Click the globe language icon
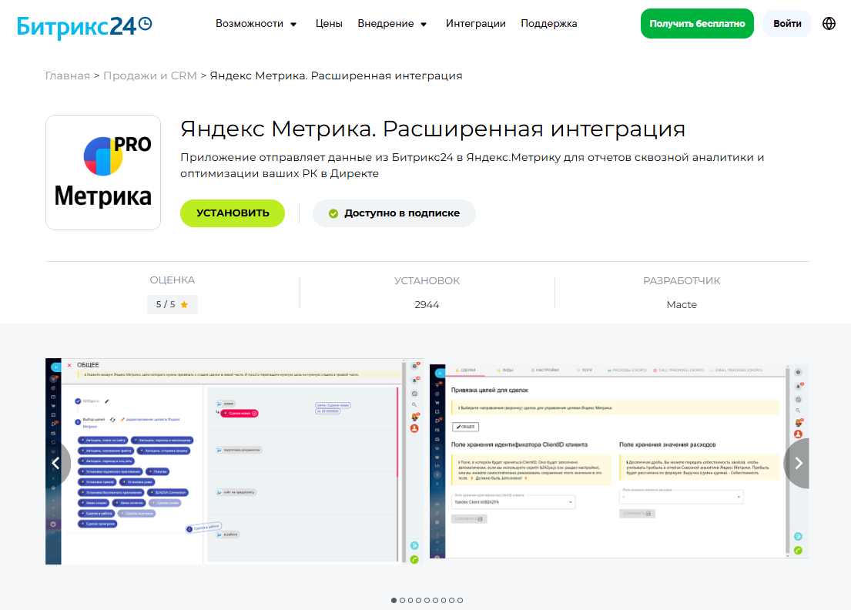 pos(828,23)
